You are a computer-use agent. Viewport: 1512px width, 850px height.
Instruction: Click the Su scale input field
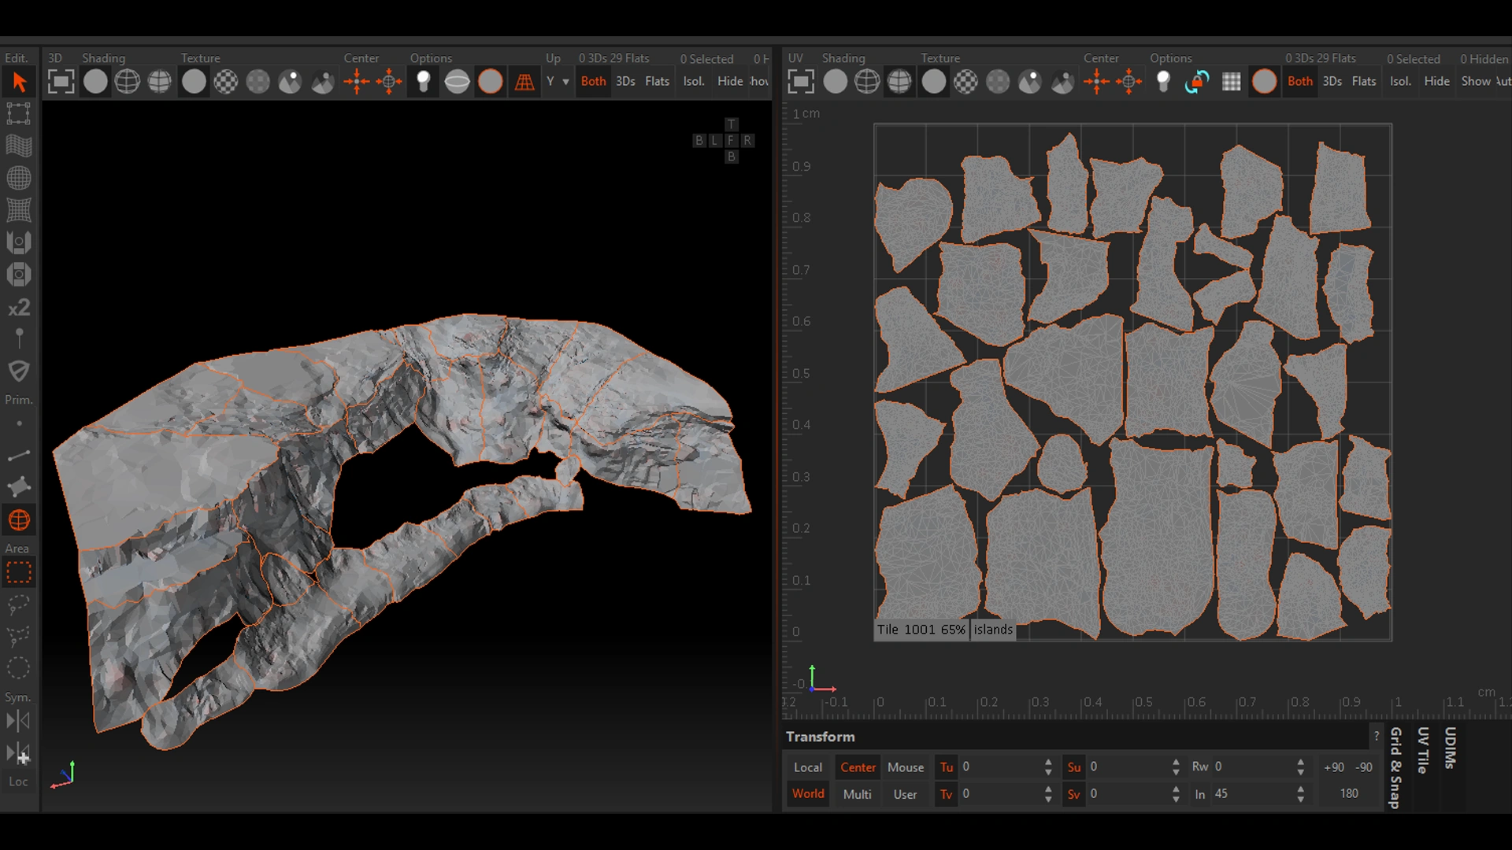pos(1126,767)
